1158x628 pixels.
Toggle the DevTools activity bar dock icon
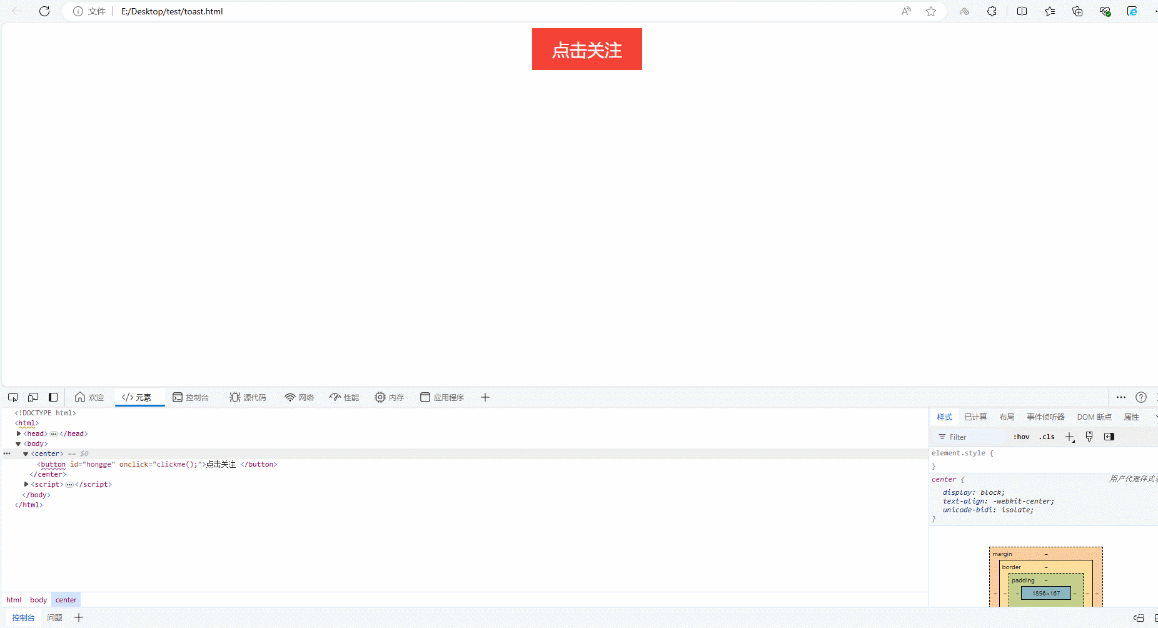pyautogui.click(x=53, y=397)
